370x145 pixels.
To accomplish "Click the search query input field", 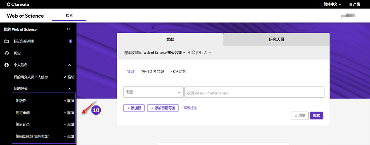I will [254, 92].
